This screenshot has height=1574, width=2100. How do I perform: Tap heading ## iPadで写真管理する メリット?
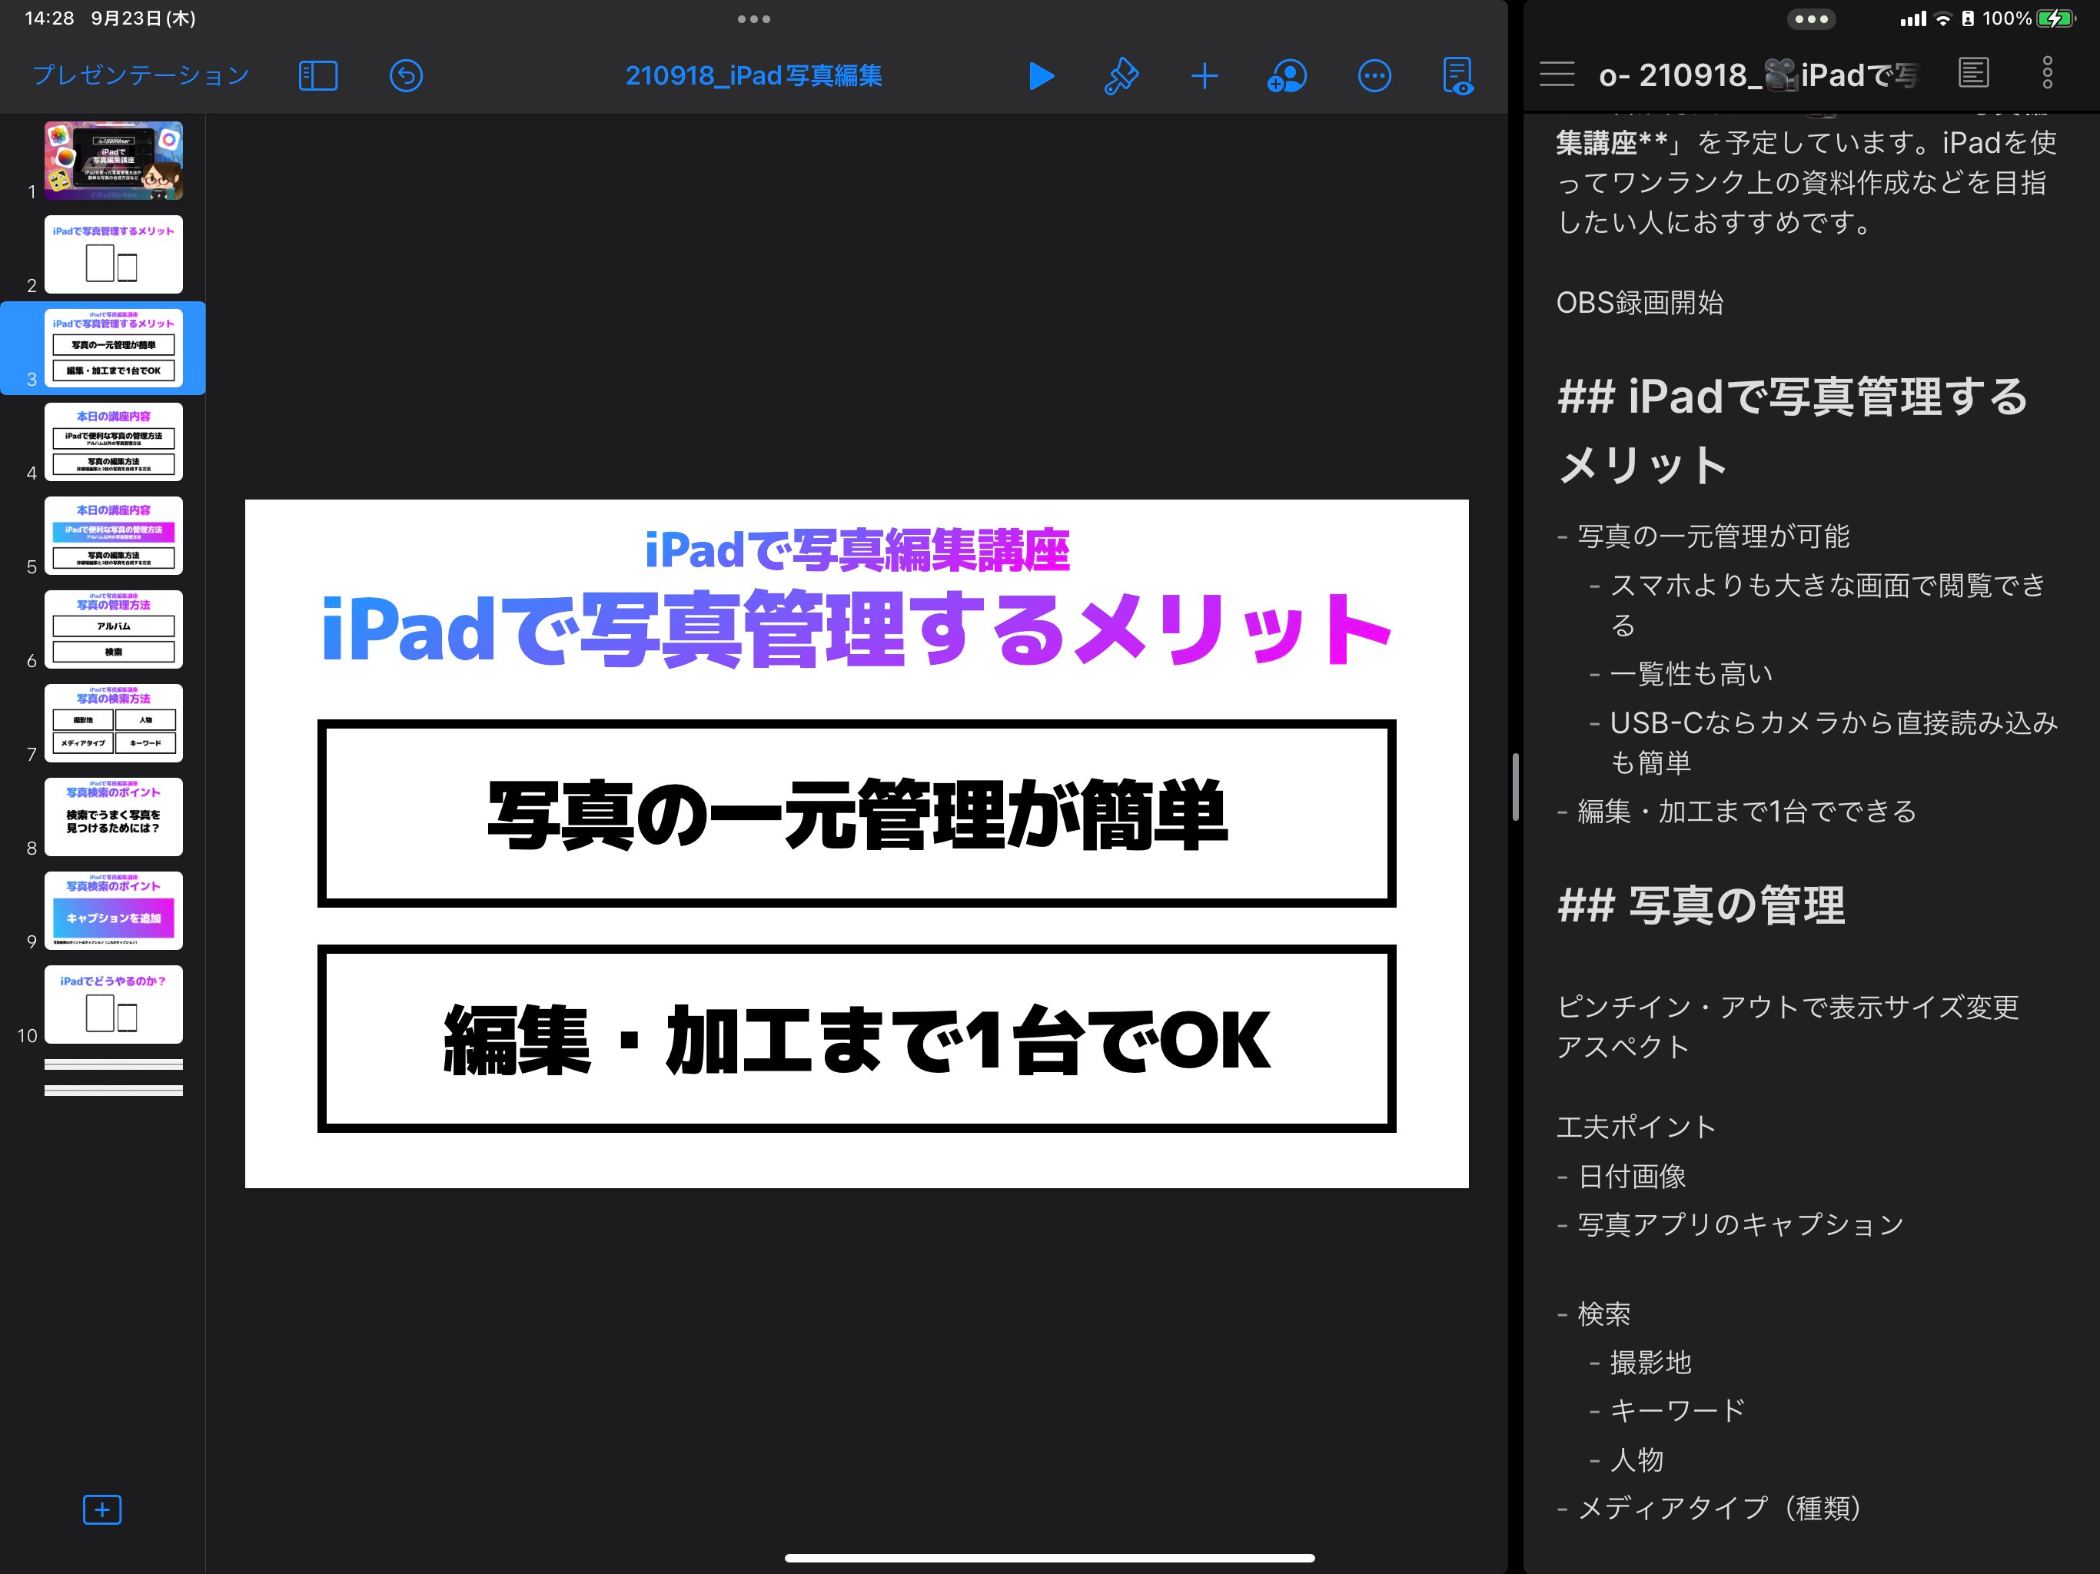(1793, 430)
